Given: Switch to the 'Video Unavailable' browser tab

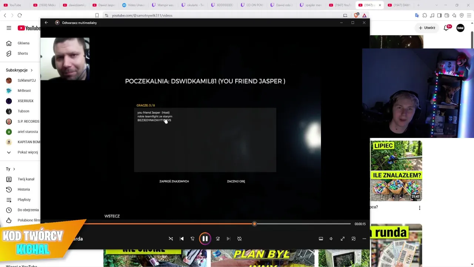Looking at the screenshot, I should pyautogui.click(x=134, y=5).
